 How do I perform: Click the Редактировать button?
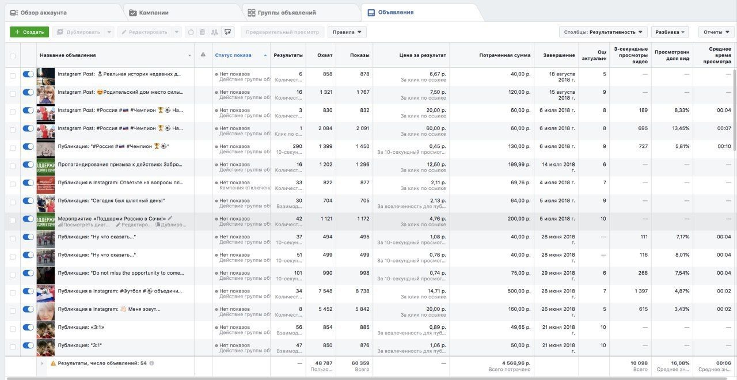(x=145, y=32)
